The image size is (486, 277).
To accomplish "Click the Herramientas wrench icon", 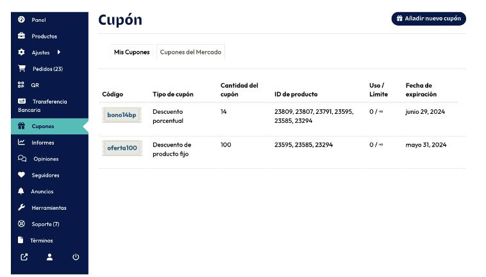I will pyautogui.click(x=21, y=207).
